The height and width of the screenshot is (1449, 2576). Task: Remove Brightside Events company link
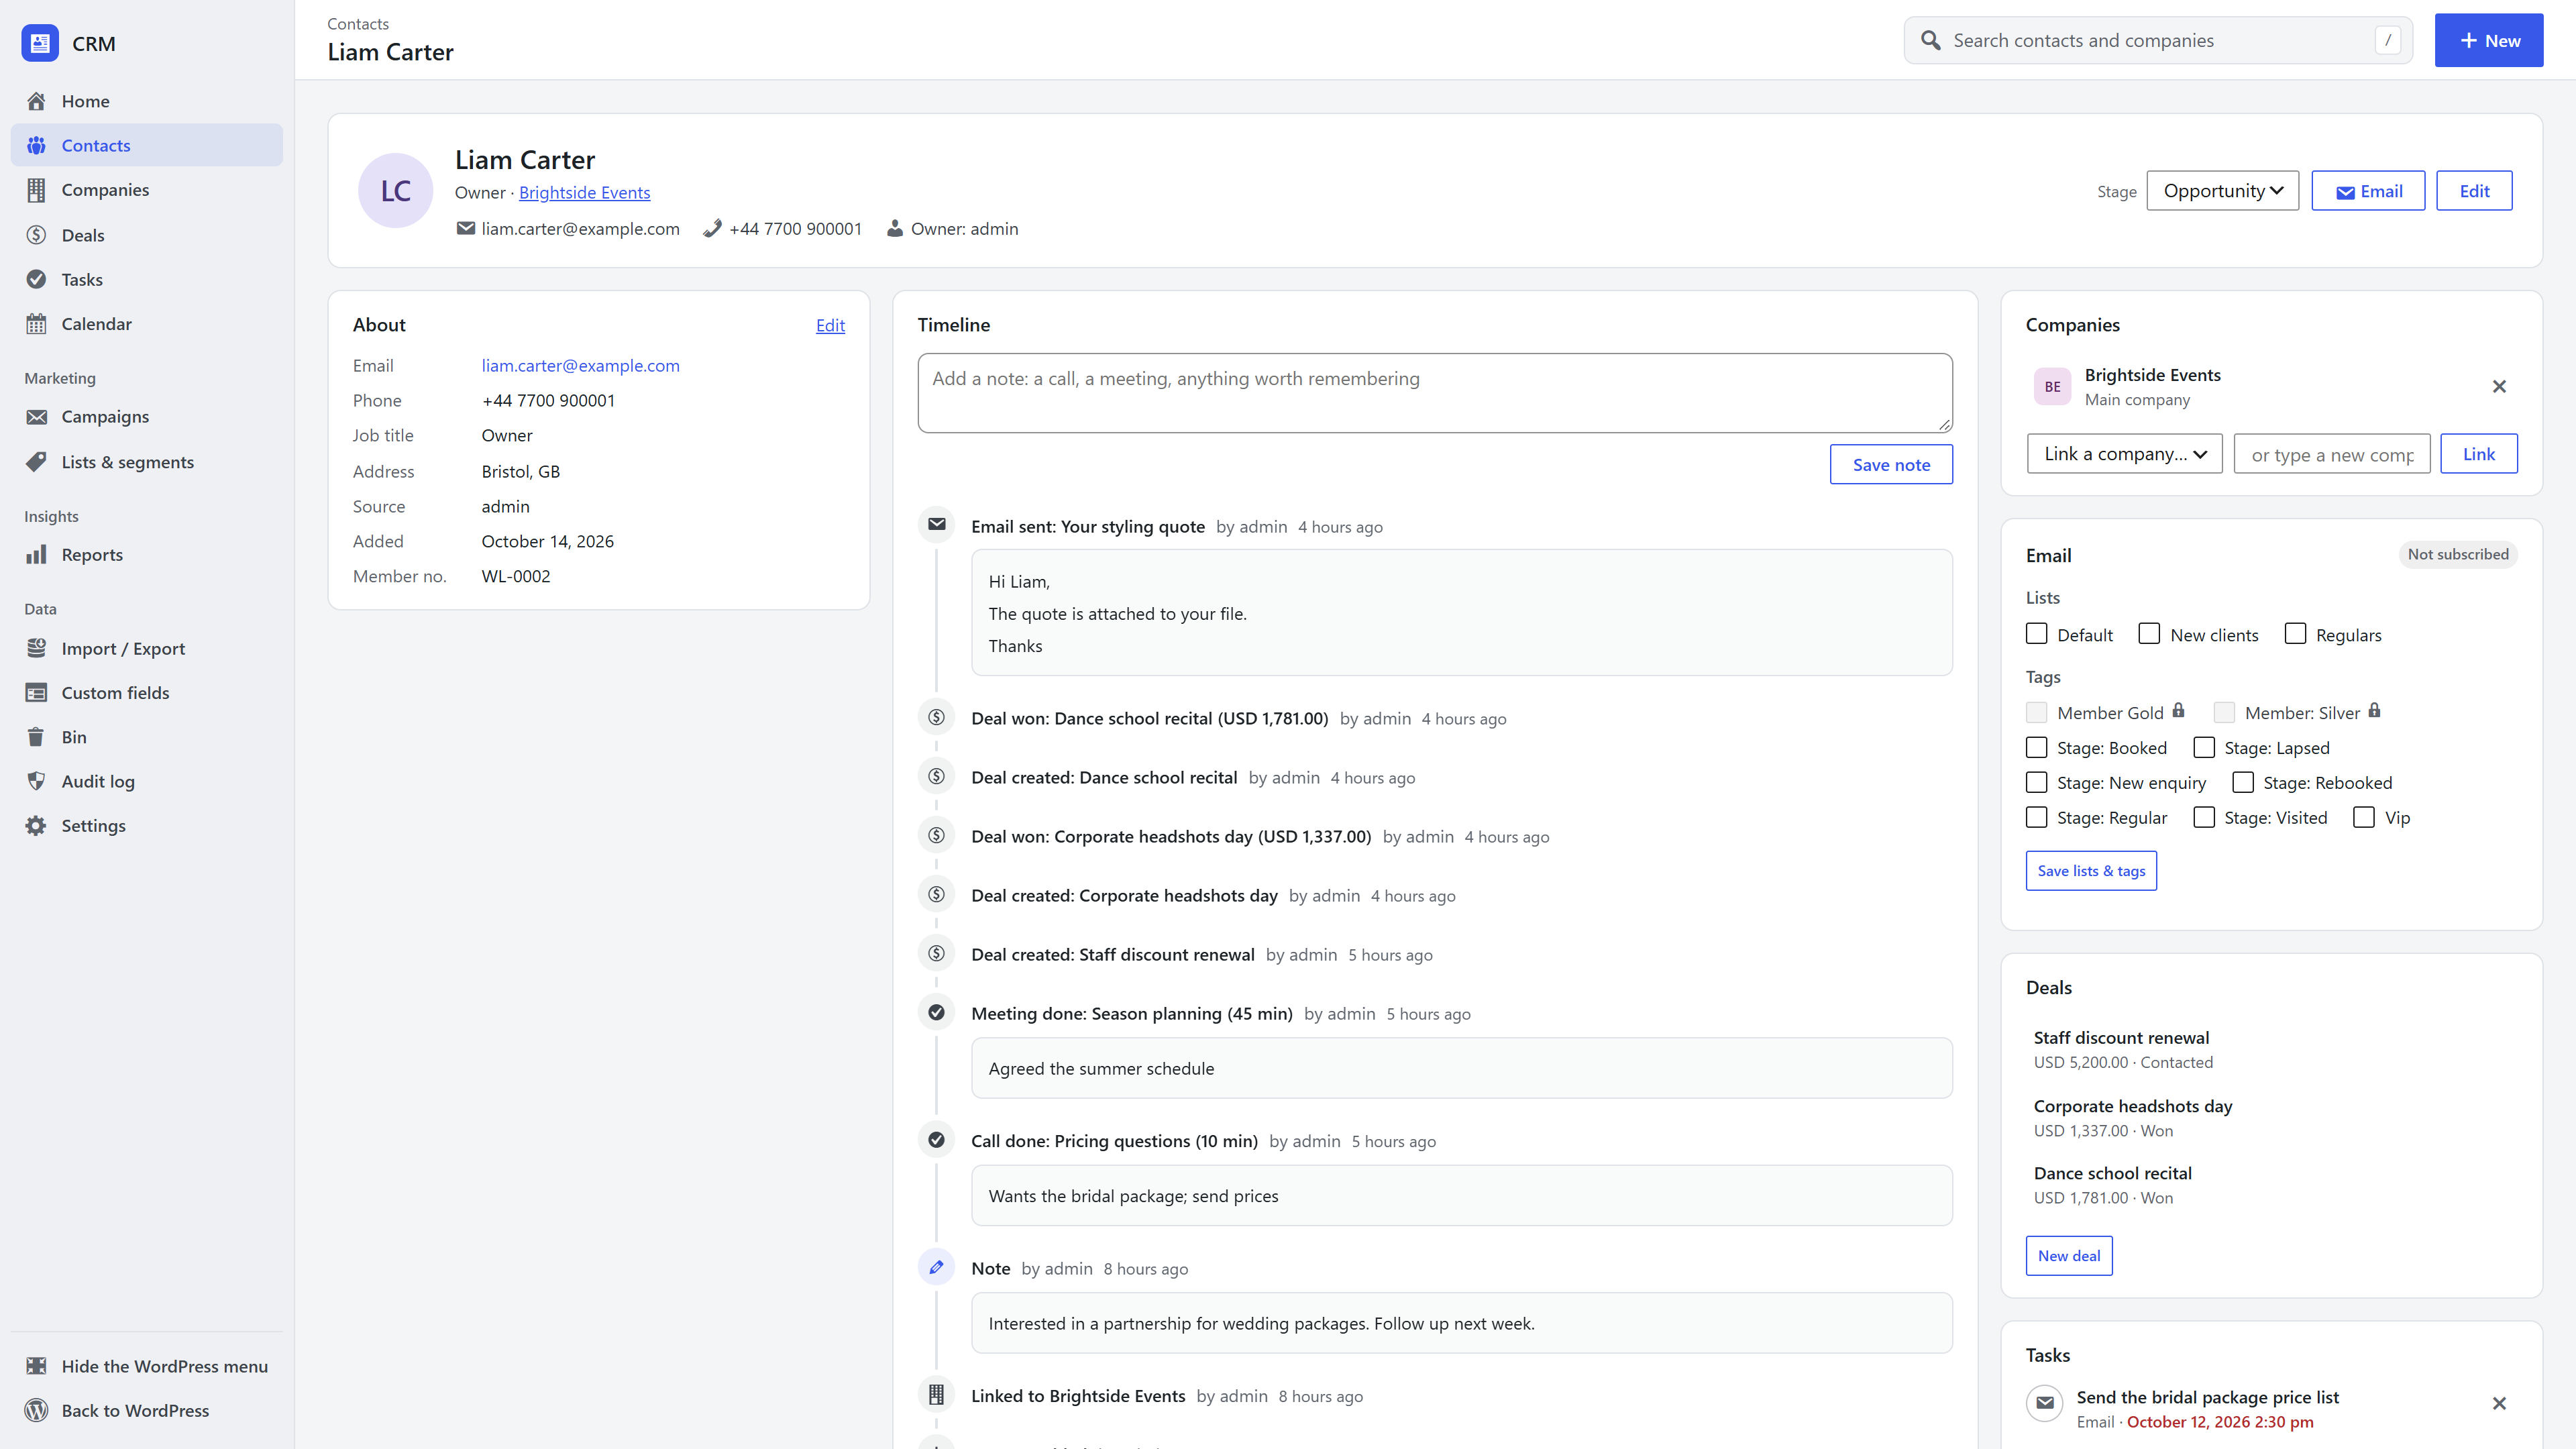(2499, 386)
